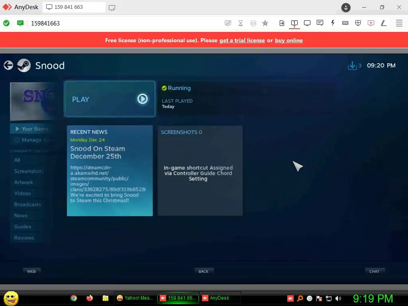Viewport: 408px width, 306px height.
Task: Click the stacked disks database icon
Action: 253,23
